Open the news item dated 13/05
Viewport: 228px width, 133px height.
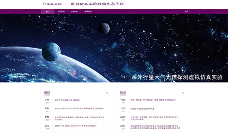click(x=142, y=108)
